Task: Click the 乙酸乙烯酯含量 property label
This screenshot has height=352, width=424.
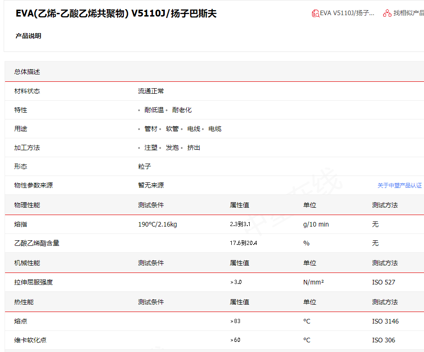Action: coord(37,243)
